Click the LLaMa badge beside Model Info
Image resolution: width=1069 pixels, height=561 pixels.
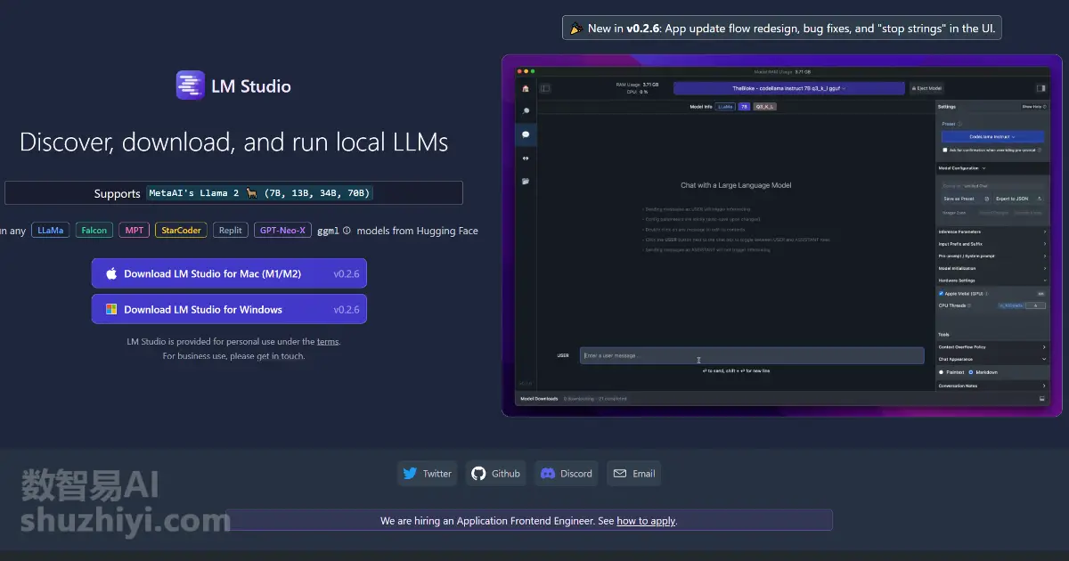click(x=726, y=106)
